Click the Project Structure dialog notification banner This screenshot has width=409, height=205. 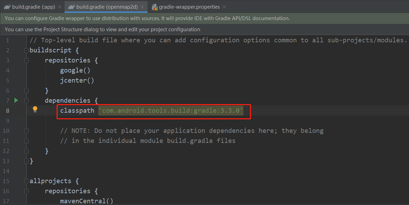pyautogui.click(x=204, y=29)
